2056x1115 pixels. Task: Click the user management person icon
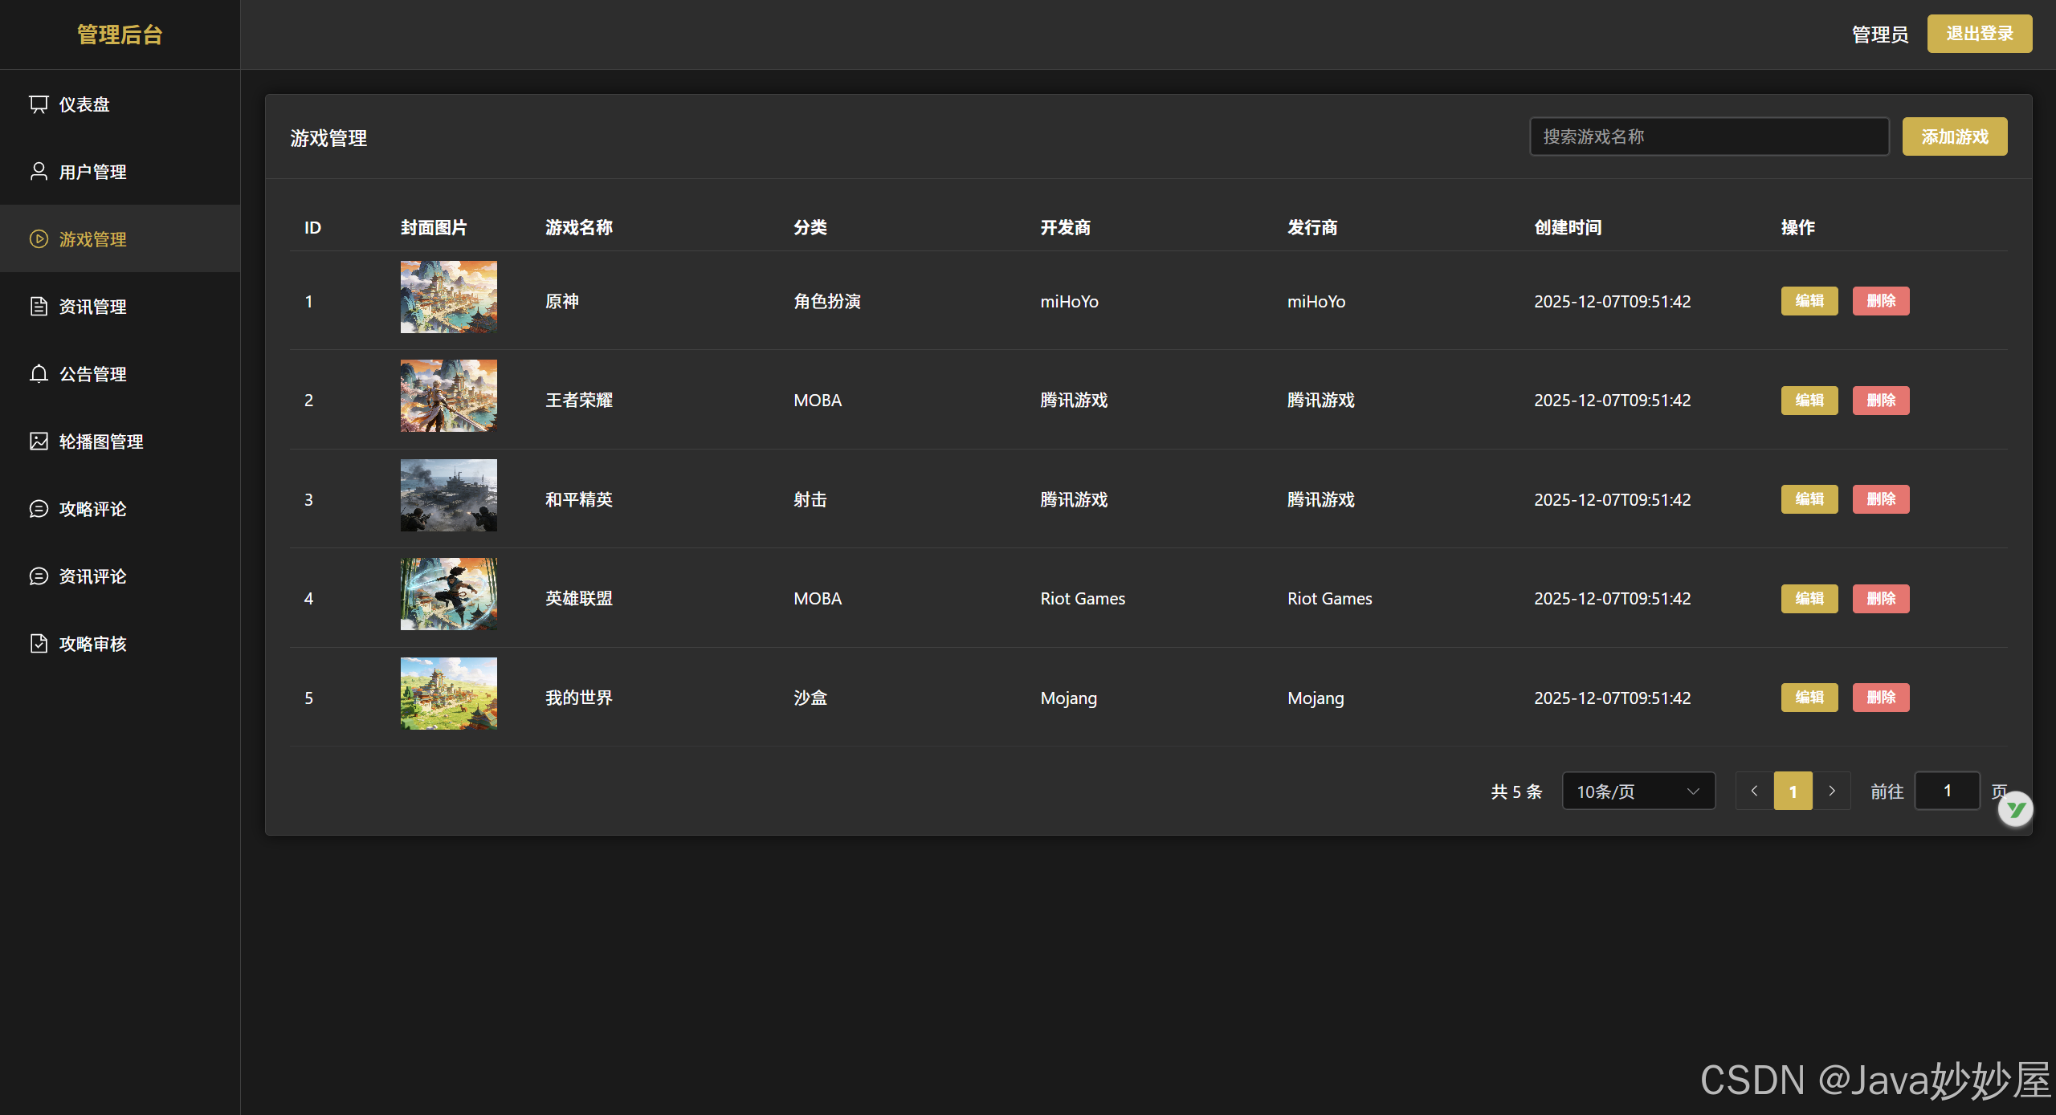tap(39, 172)
